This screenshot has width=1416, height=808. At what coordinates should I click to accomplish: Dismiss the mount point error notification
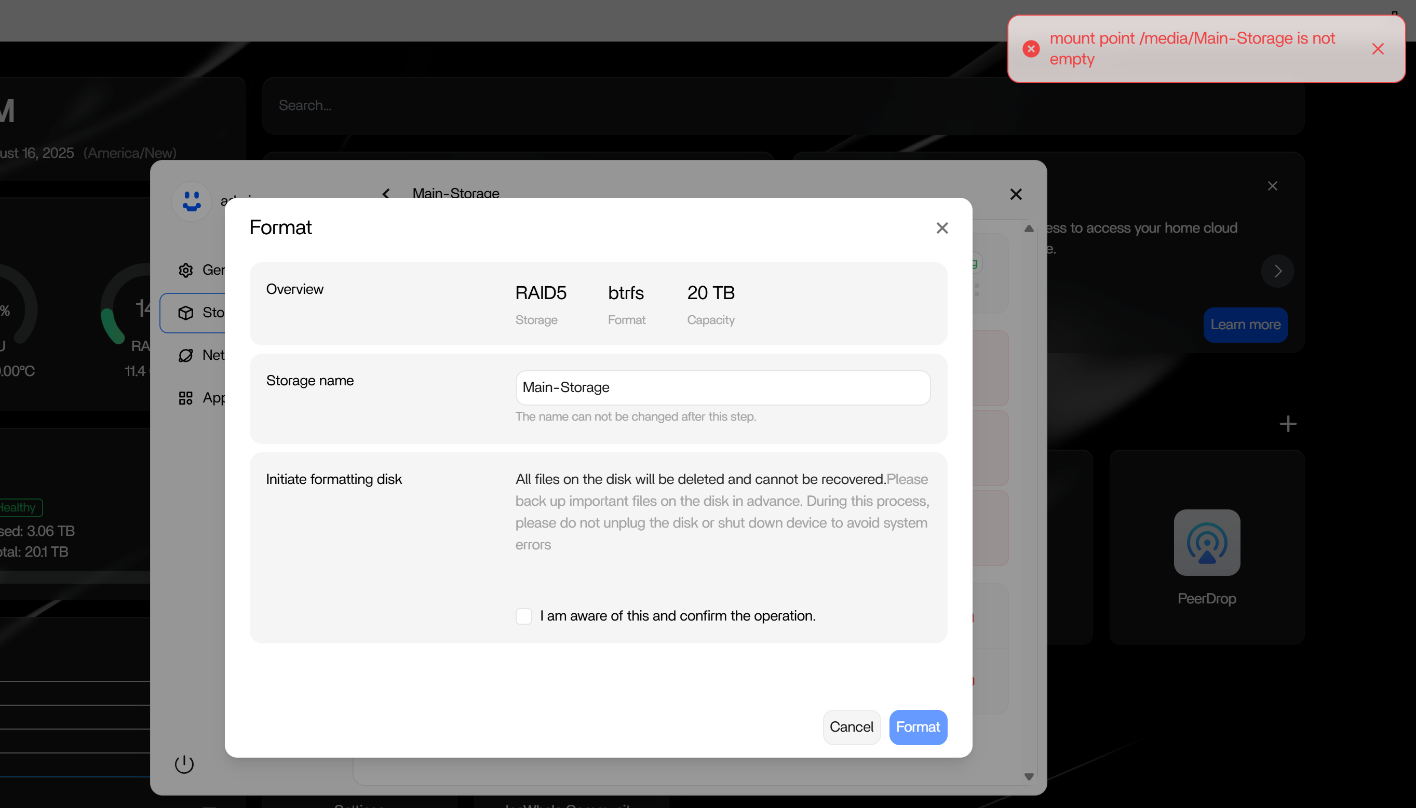[1378, 49]
